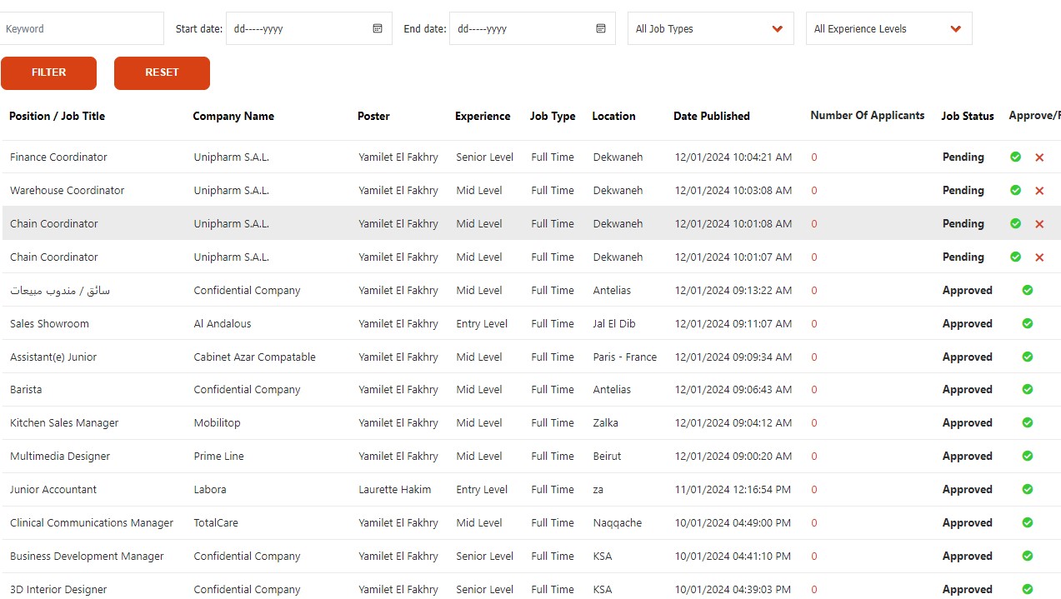Click green check icon for Barista row
Image resolution: width=1061 pixels, height=599 pixels.
coord(1028,389)
